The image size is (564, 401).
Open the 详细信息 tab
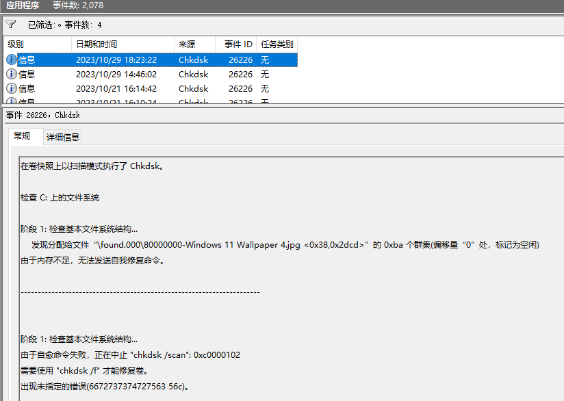pyautogui.click(x=63, y=137)
